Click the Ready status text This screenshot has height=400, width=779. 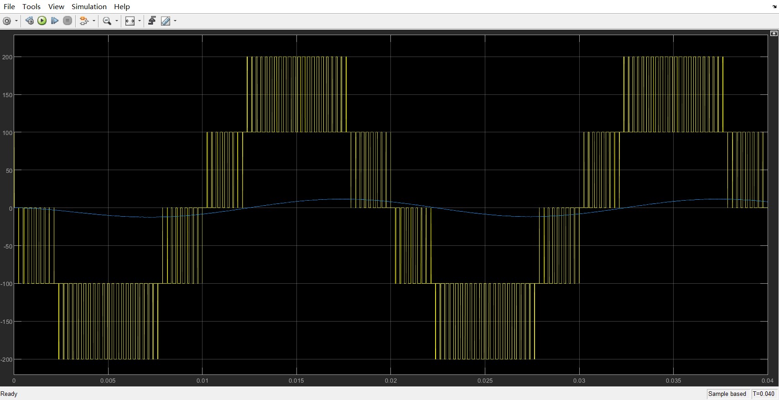point(9,394)
